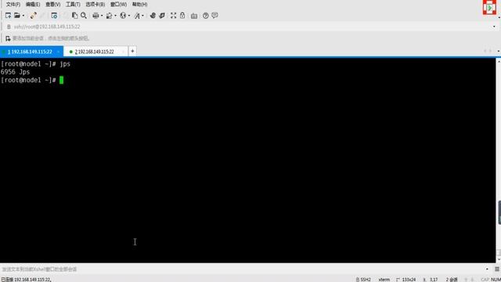501x282 pixels.
Task: Click the file transfer icon next to Print
Action: pos(110,16)
